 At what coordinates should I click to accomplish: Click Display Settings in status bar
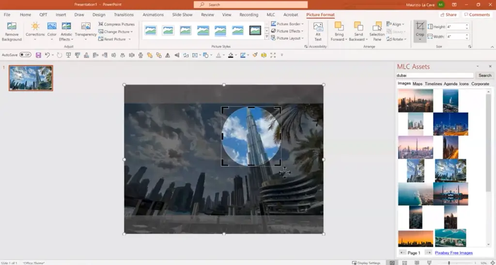pyautogui.click(x=367, y=263)
